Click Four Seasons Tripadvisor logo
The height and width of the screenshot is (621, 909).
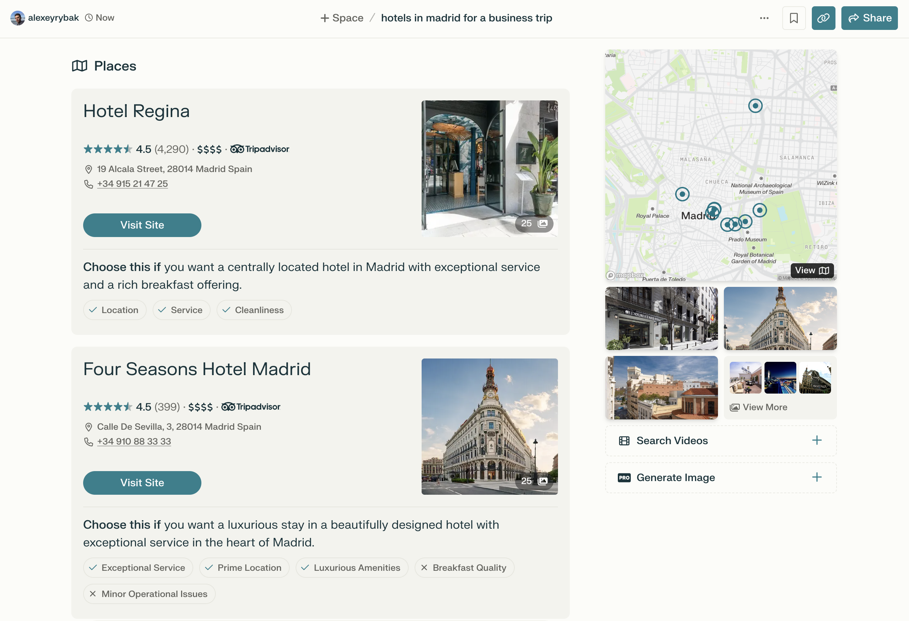pyautogui.click(x=251, y=407)
